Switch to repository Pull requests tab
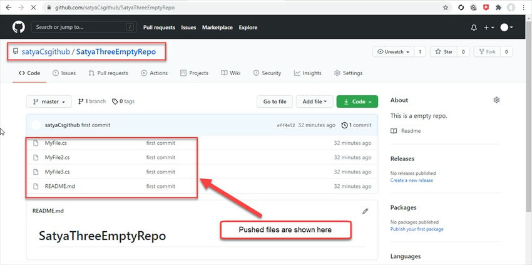532x265 pixels. point(108,73)
